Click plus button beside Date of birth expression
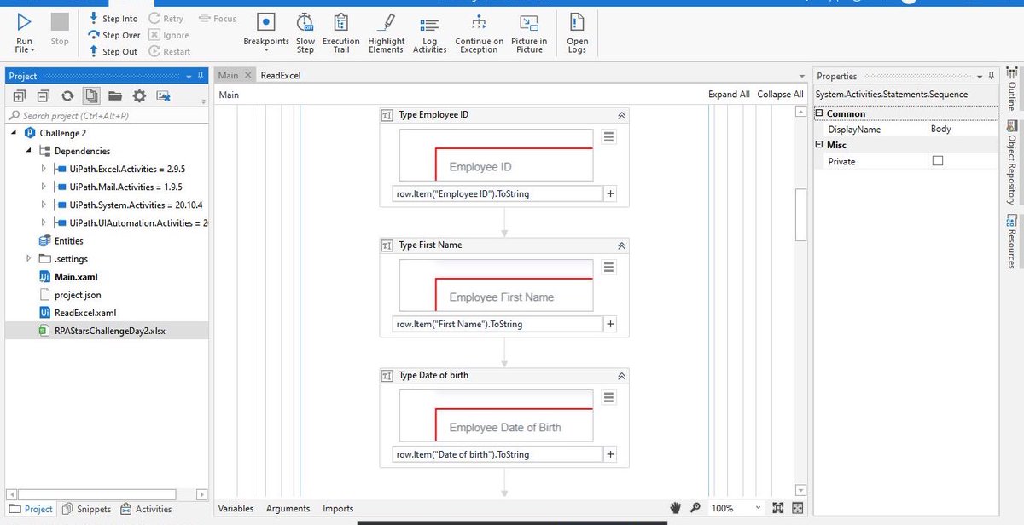 pos(610,455)
